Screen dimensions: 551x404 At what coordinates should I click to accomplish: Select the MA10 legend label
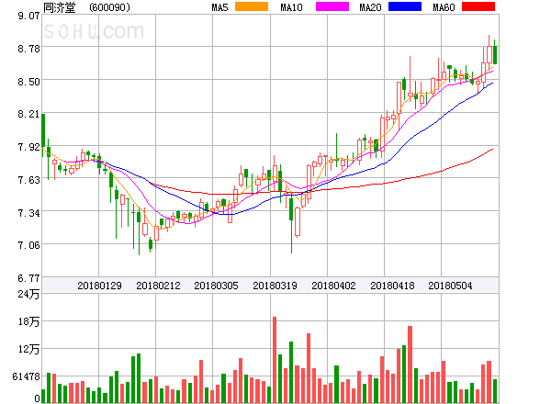291,7
